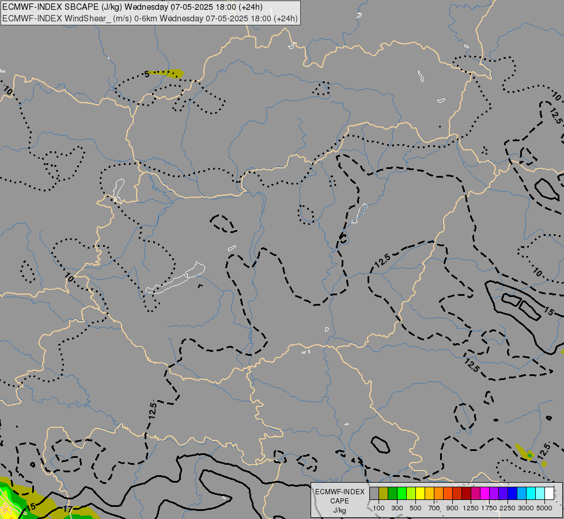Click the legend's J/kg unit label
Screen dimensions: 564x519
(x=339, y=510)
